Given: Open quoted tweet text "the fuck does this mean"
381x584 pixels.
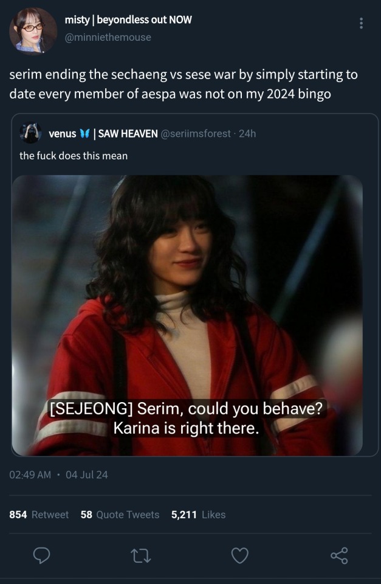Looking at the screenshot, I should click(74, 156).
